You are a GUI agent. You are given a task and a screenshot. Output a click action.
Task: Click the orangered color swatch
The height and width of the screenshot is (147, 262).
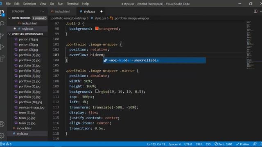coord(97,29)
